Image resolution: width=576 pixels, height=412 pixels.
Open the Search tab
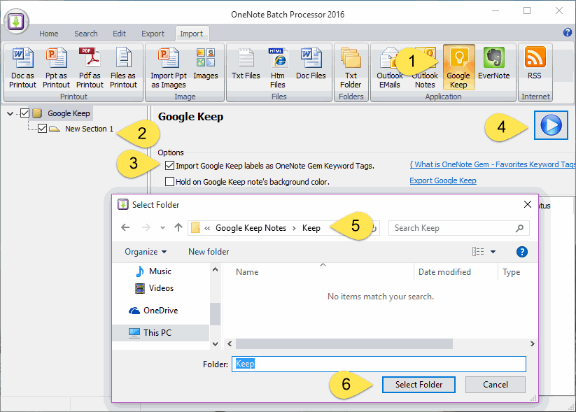point(86,34)
